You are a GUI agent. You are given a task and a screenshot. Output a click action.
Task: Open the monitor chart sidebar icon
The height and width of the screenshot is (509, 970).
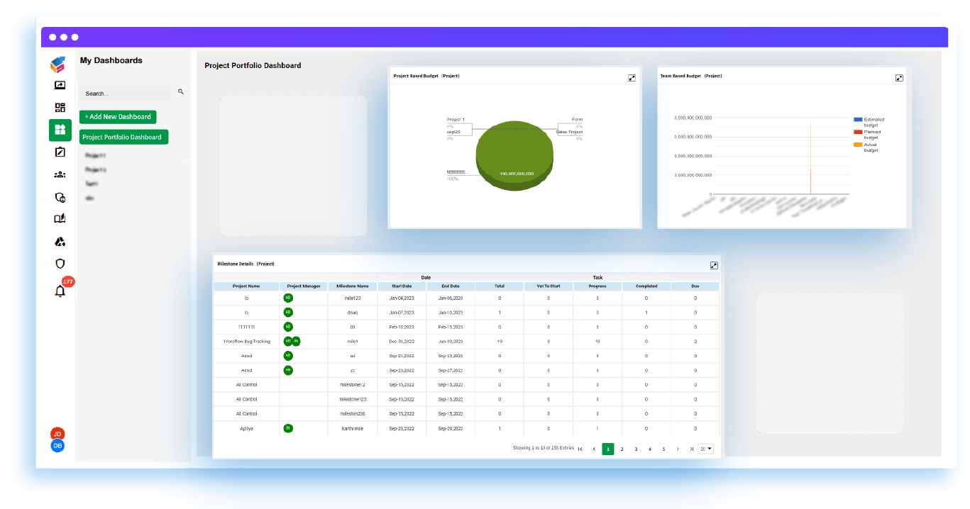point(60,85)
